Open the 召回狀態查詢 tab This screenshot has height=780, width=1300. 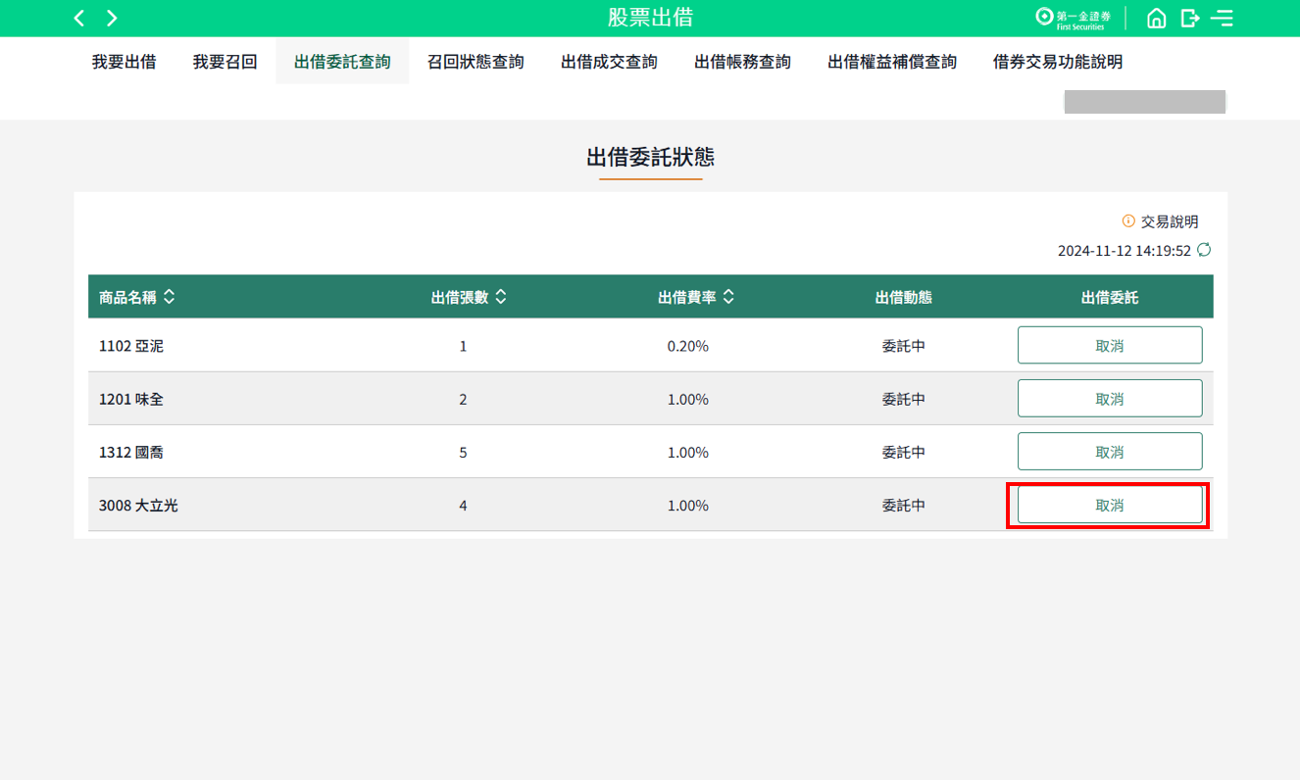[x=475, y=62]
